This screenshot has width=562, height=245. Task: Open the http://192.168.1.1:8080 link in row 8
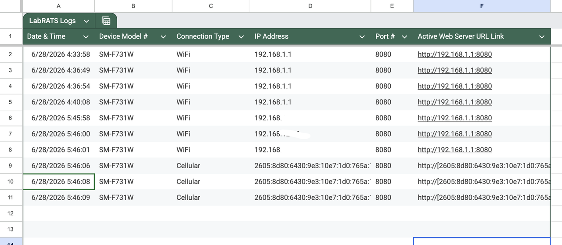pos(454,150)
